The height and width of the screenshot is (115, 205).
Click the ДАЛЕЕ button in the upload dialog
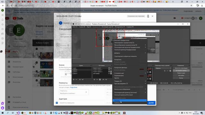click(x=151, y=103)
